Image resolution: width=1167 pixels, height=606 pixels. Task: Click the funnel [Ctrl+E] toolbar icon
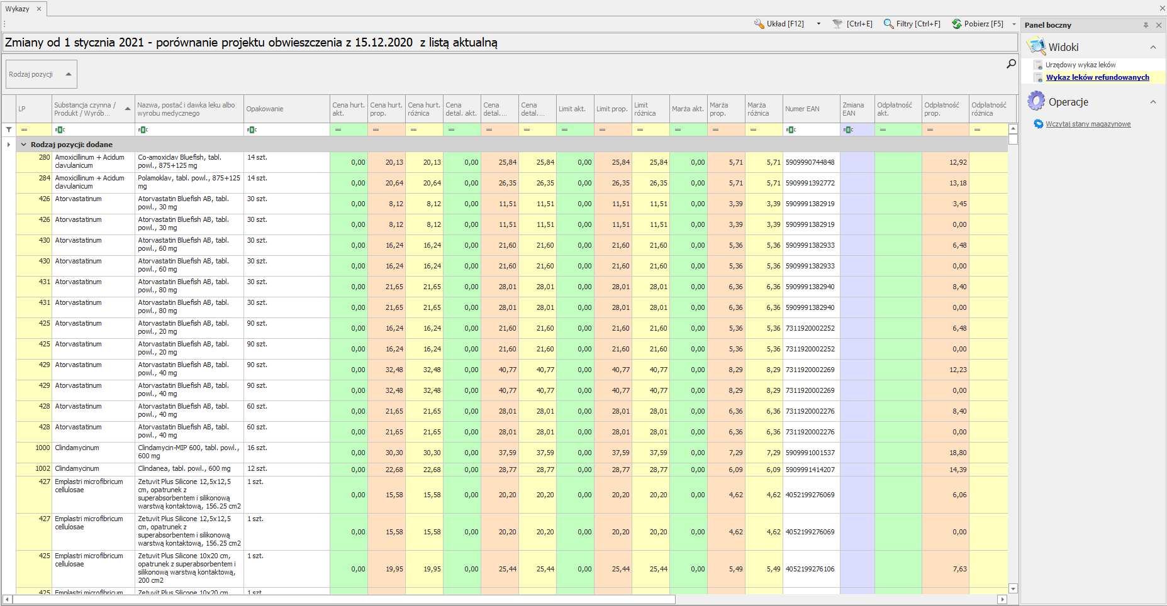coord(837,24)
